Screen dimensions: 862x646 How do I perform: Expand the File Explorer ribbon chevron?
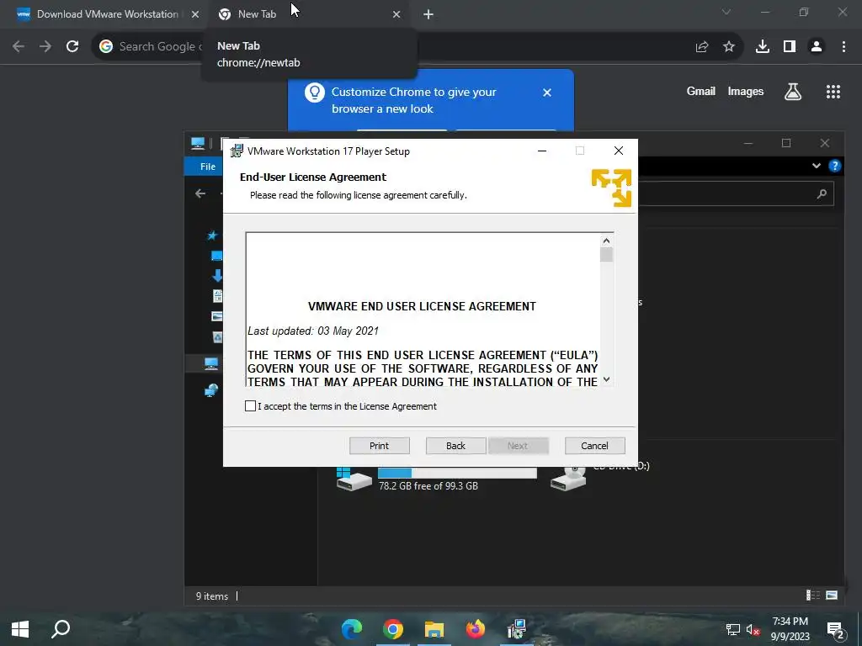coord(817,166)
